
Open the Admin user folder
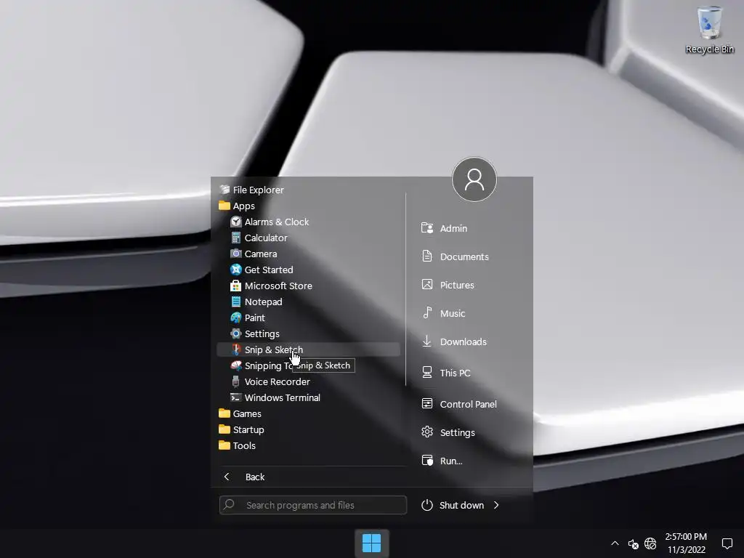click(444, 228)
